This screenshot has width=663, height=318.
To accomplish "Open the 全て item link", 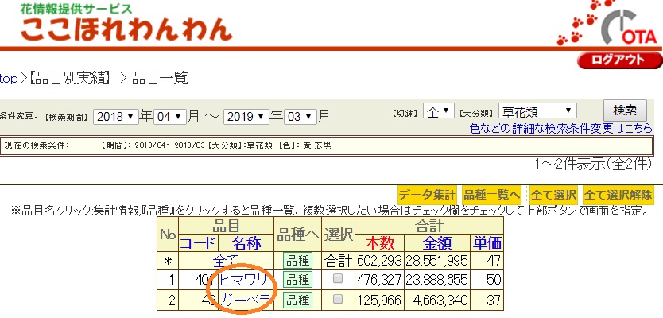I will tap(227, 260).
